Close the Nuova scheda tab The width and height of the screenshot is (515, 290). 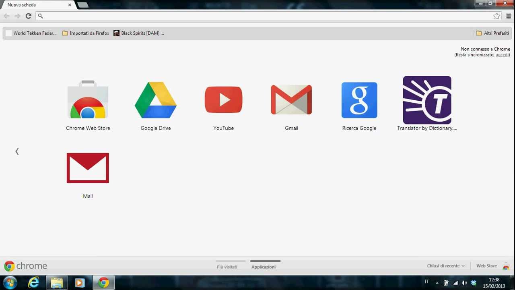point(70,5)
